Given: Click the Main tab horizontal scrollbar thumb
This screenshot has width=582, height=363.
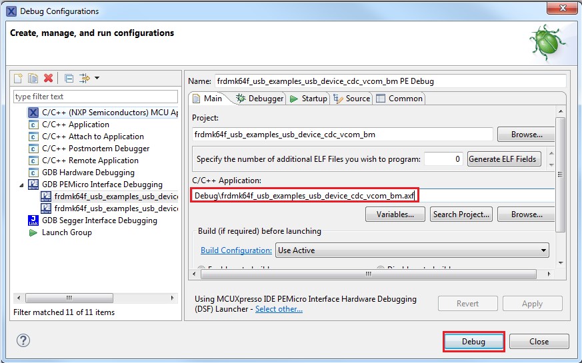Looking at the screenshot, I should (369, 274).
